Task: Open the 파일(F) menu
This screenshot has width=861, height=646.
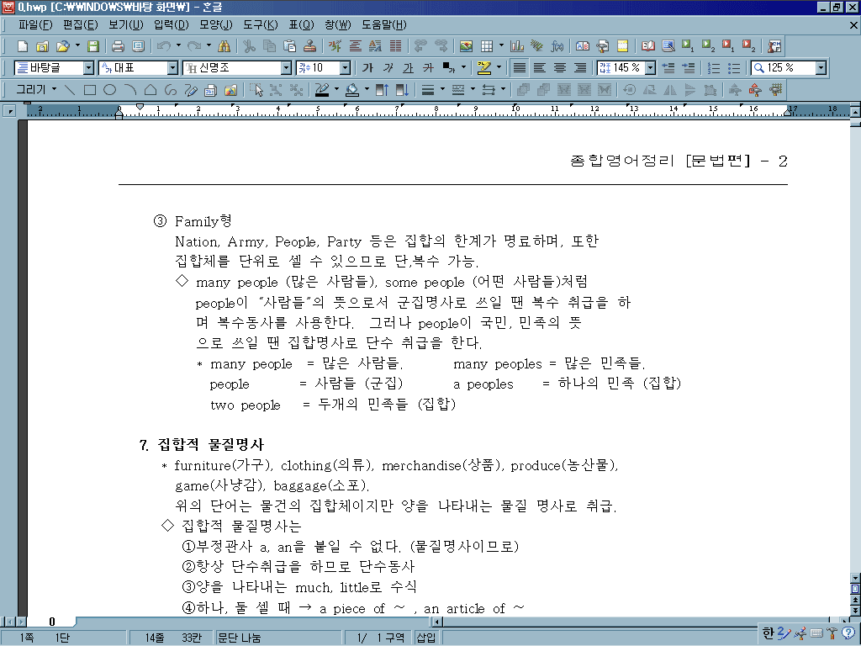Action: (35, 24)
